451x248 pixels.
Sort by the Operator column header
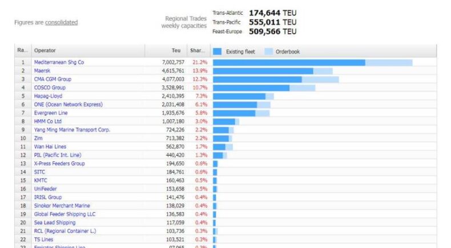(x=45, y=51)
